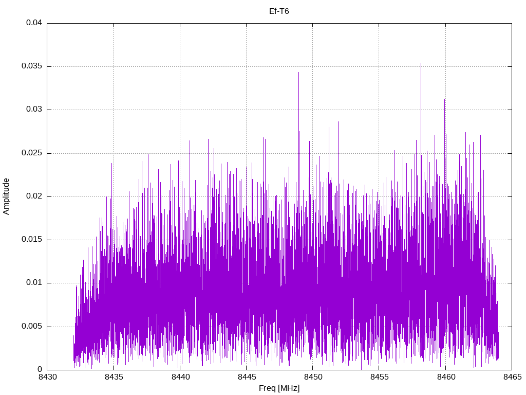Click the x-axis tick label 8435
This screenshot has width=526, height=395.
114,377
